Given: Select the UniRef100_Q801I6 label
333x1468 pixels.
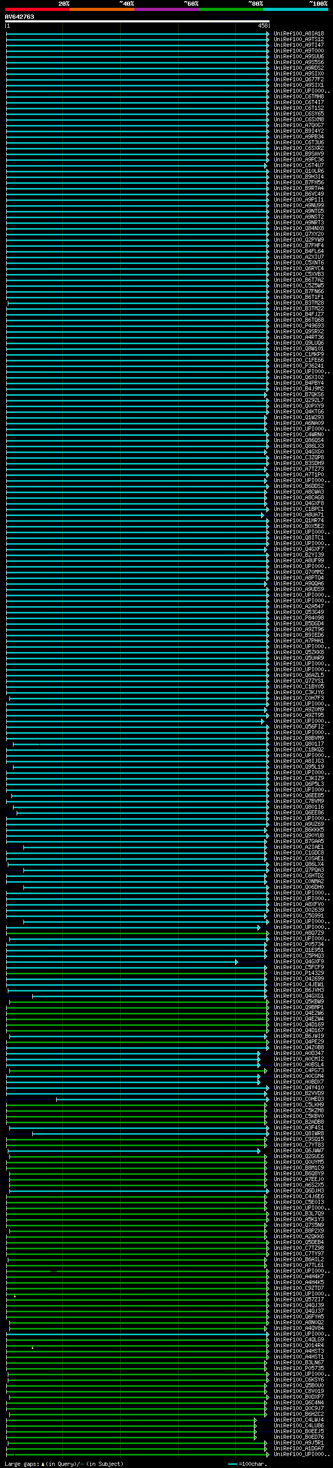Looking at the screenshot, I should click(x=299, y=806).
